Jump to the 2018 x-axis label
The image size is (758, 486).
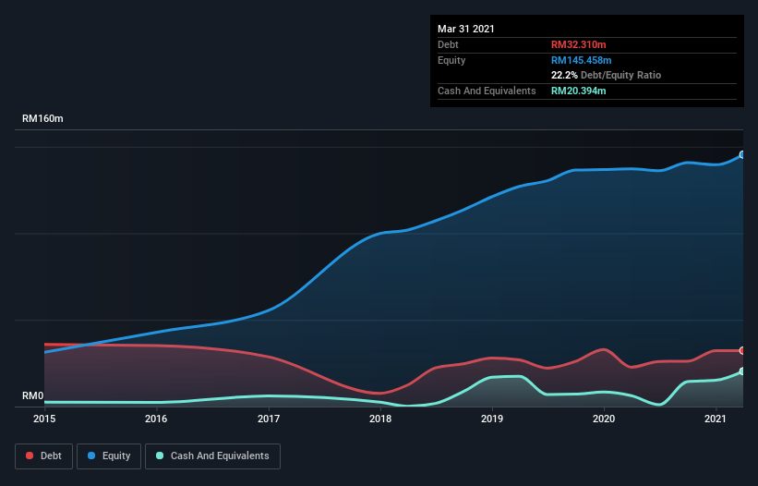click(380, 419)
